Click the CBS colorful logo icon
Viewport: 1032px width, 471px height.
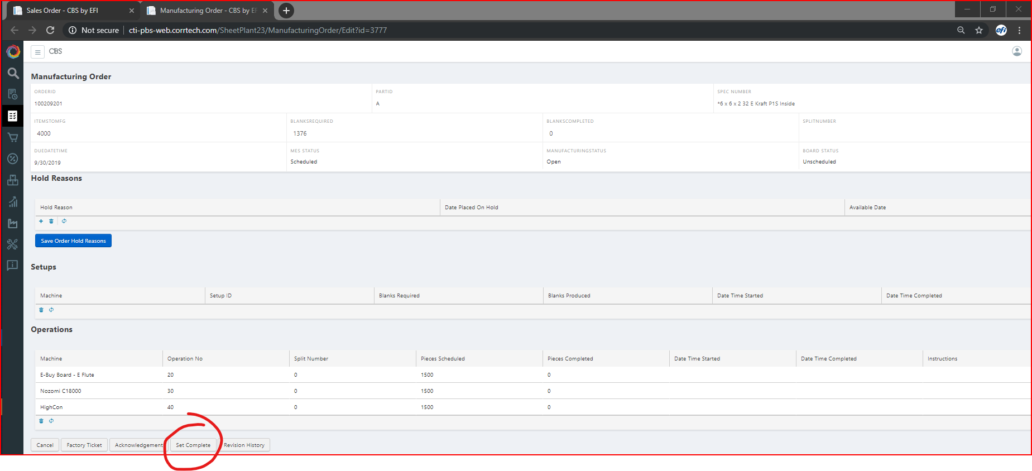pos(13,52)
